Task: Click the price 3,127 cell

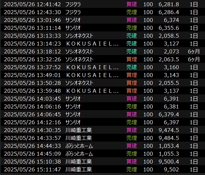Action: click(x=171, y=44)
